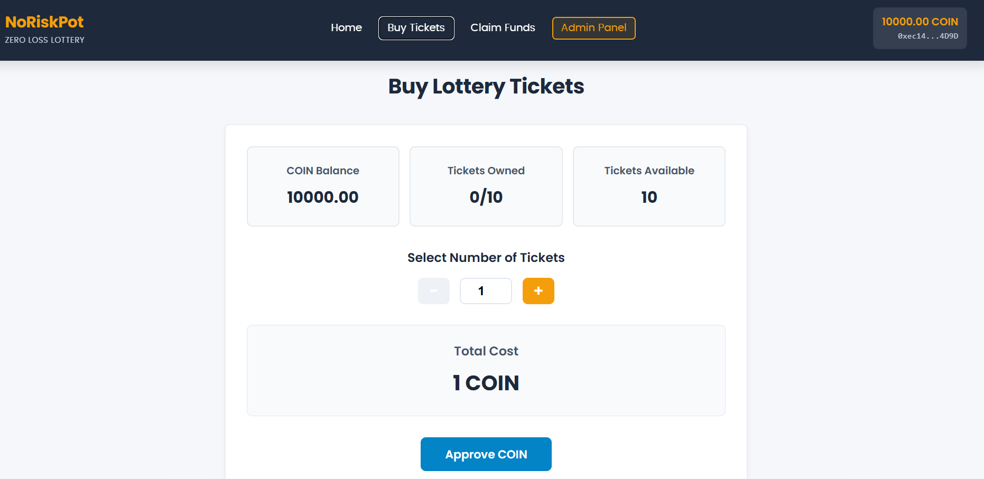Screen dimensions: 984x479
Task: Click the Buy Lottery Tickets heading
Action: tap(486, 87)
